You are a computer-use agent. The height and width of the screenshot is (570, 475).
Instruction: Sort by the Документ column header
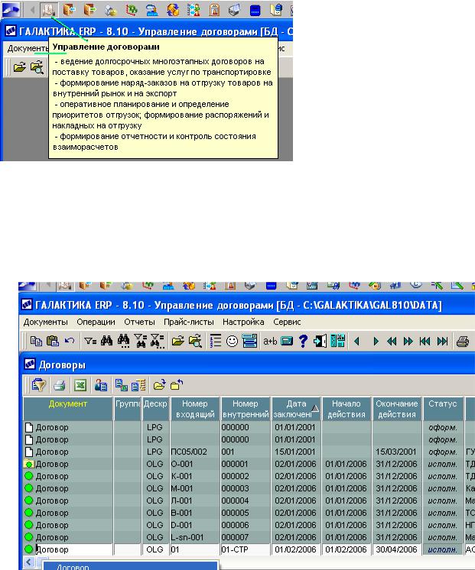click(68, 409)
